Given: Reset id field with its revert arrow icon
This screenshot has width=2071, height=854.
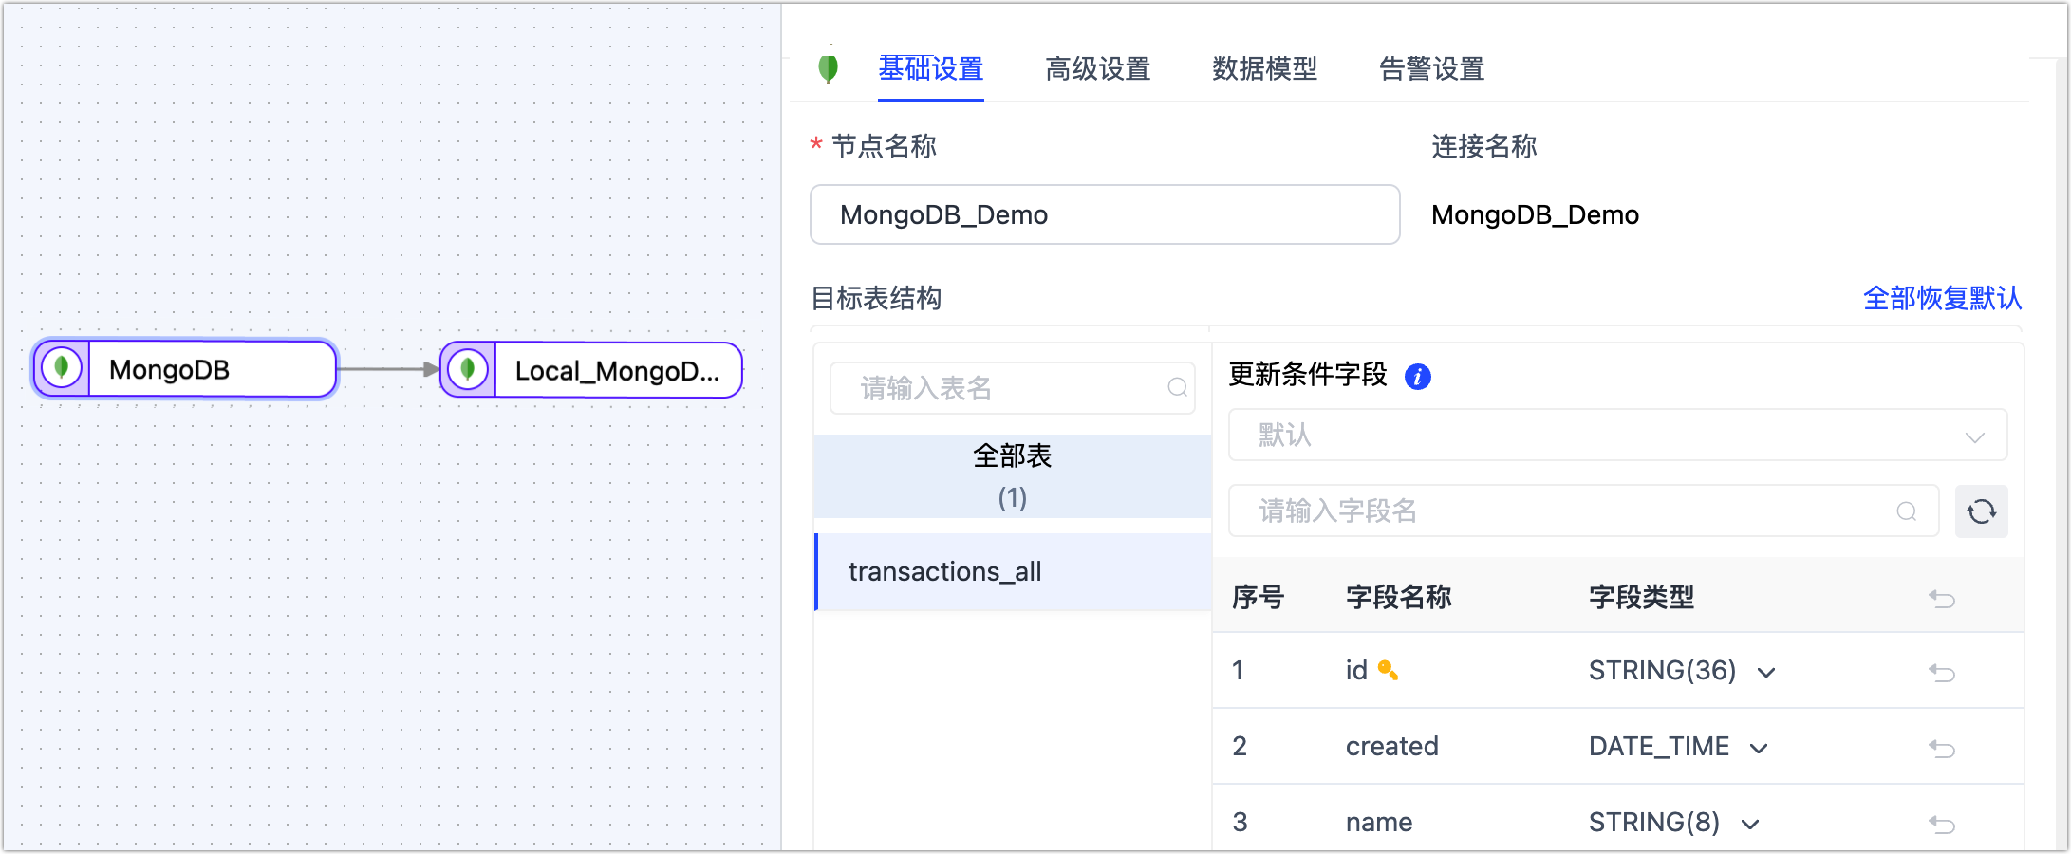Looking at the screenshot, I should (x=1943, y=671).
